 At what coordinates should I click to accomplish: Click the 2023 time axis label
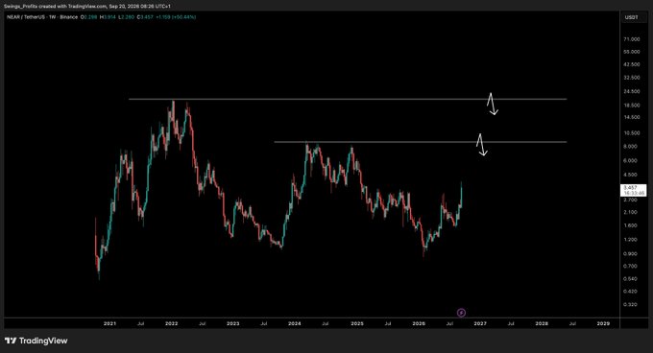tap(233, 323)
